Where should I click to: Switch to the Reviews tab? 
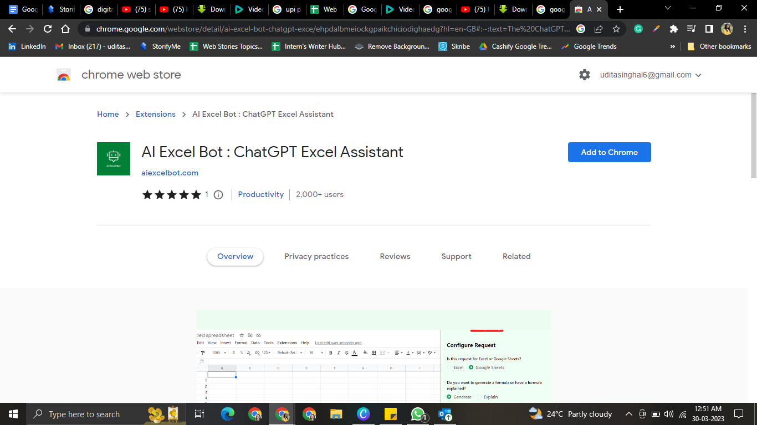tap(395, 256)
